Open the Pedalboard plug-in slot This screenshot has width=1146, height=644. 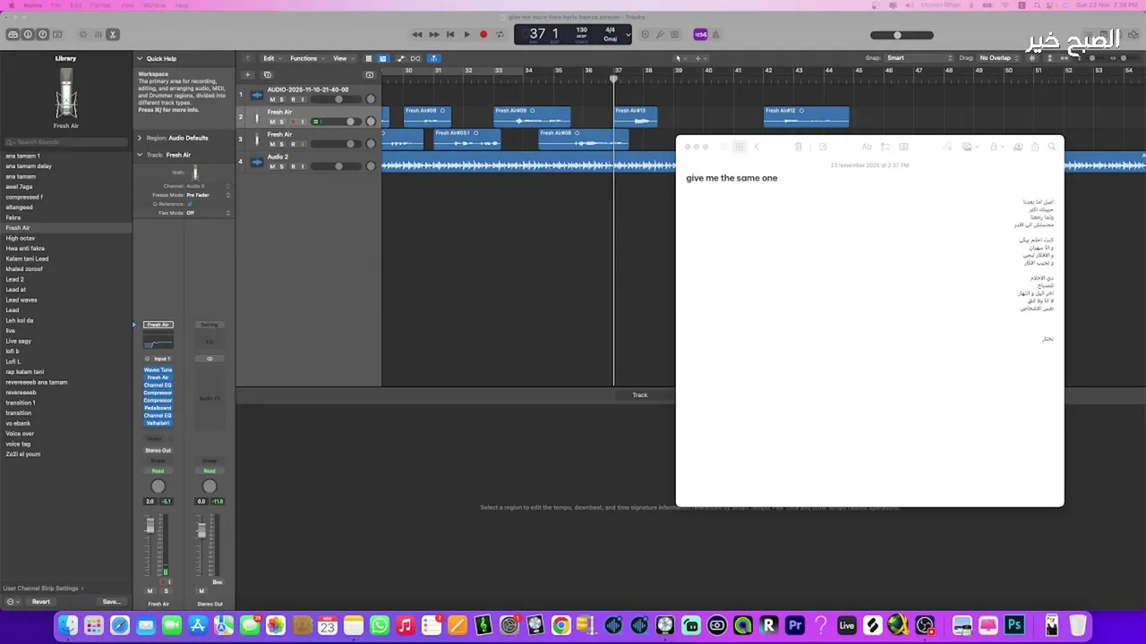coord(158,408)
